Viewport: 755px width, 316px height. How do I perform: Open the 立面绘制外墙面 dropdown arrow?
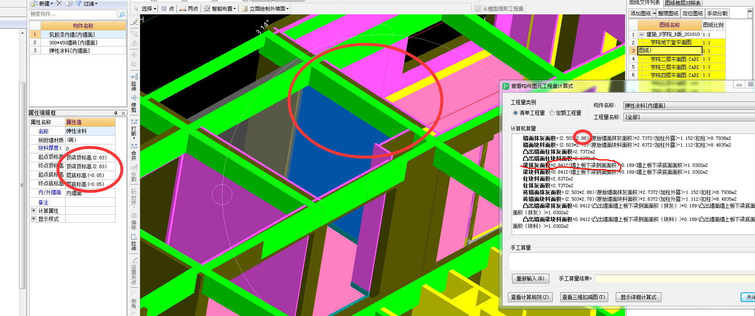click(288, 8)
